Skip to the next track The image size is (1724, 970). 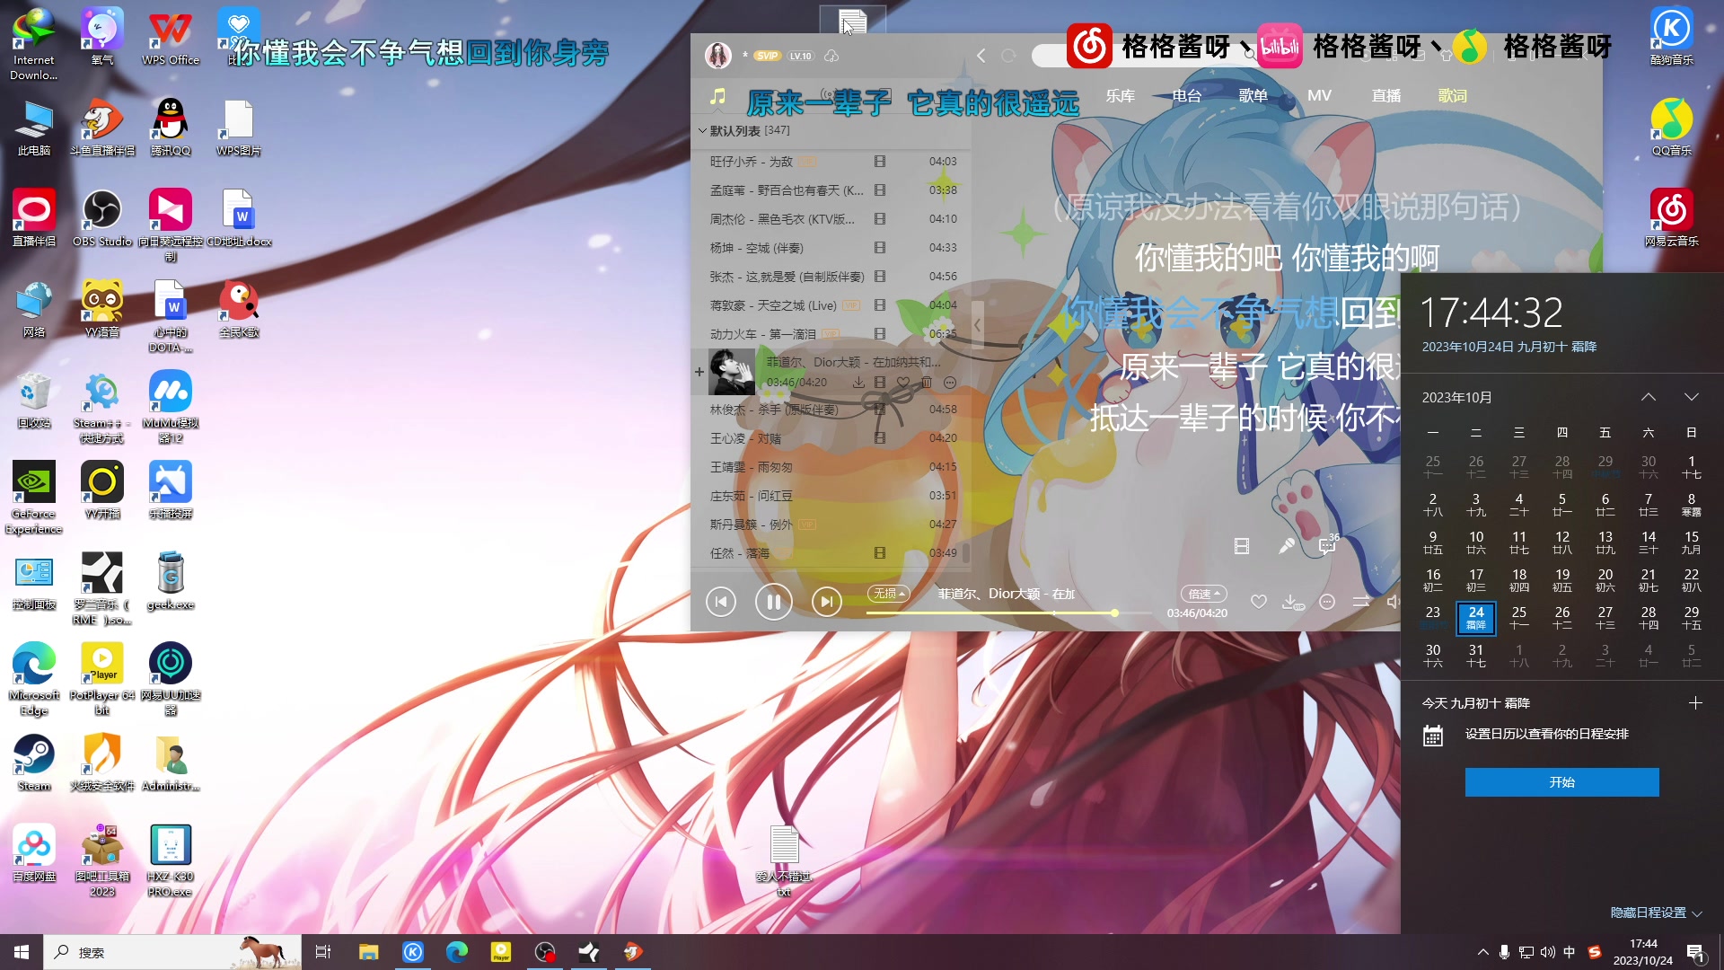click(x=826, y=601)
